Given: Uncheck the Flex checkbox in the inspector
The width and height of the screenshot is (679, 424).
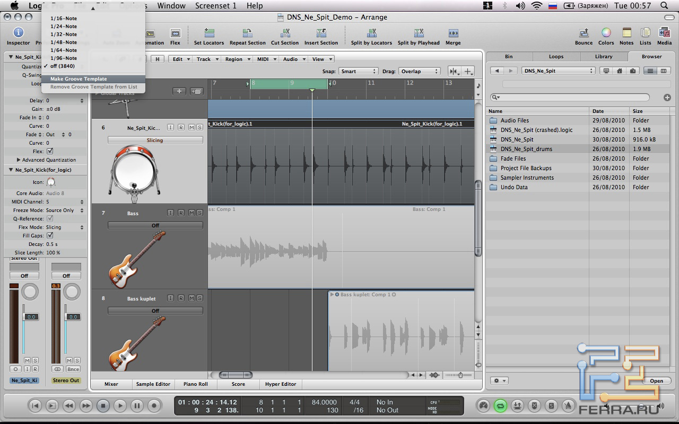Looking at the screenshot, I should (x=50, y=151).
